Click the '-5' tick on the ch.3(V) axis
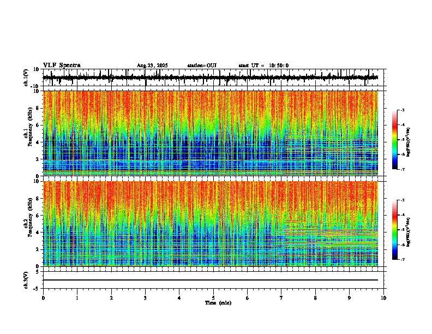This screenshot has height=334, width=432. (x=37, y=289)
